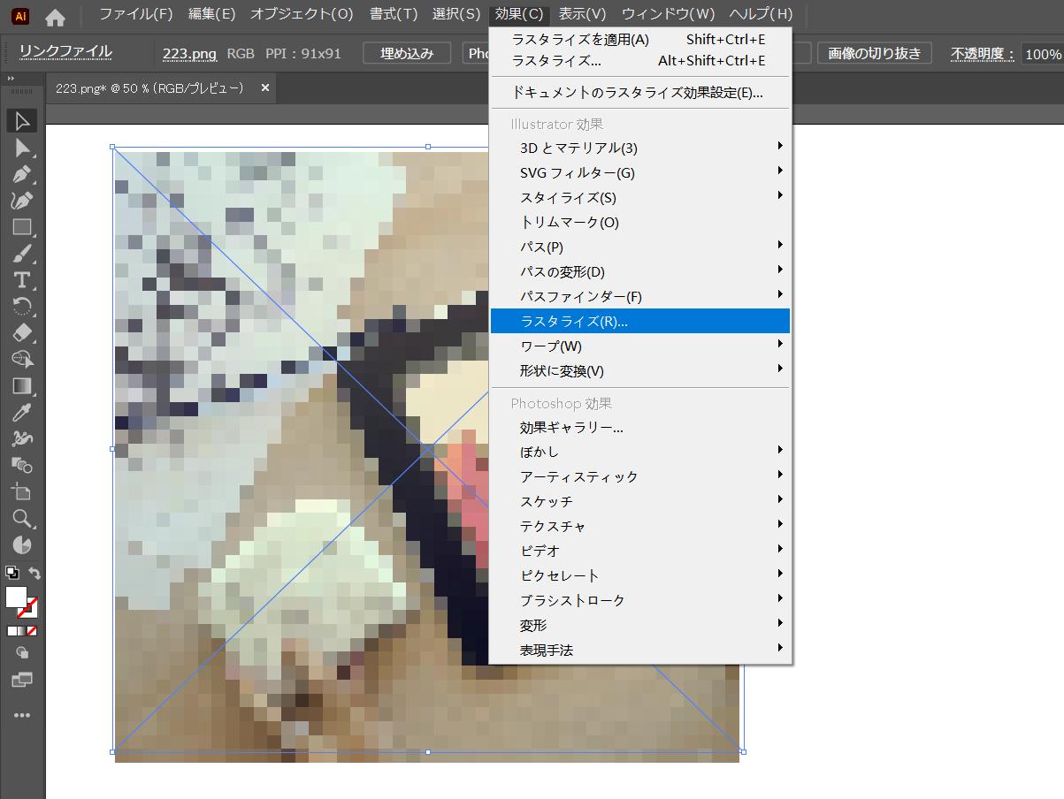Close the 223.png document tab
1064x799 pixels.
pyautogui.click(x=264, y=88)
